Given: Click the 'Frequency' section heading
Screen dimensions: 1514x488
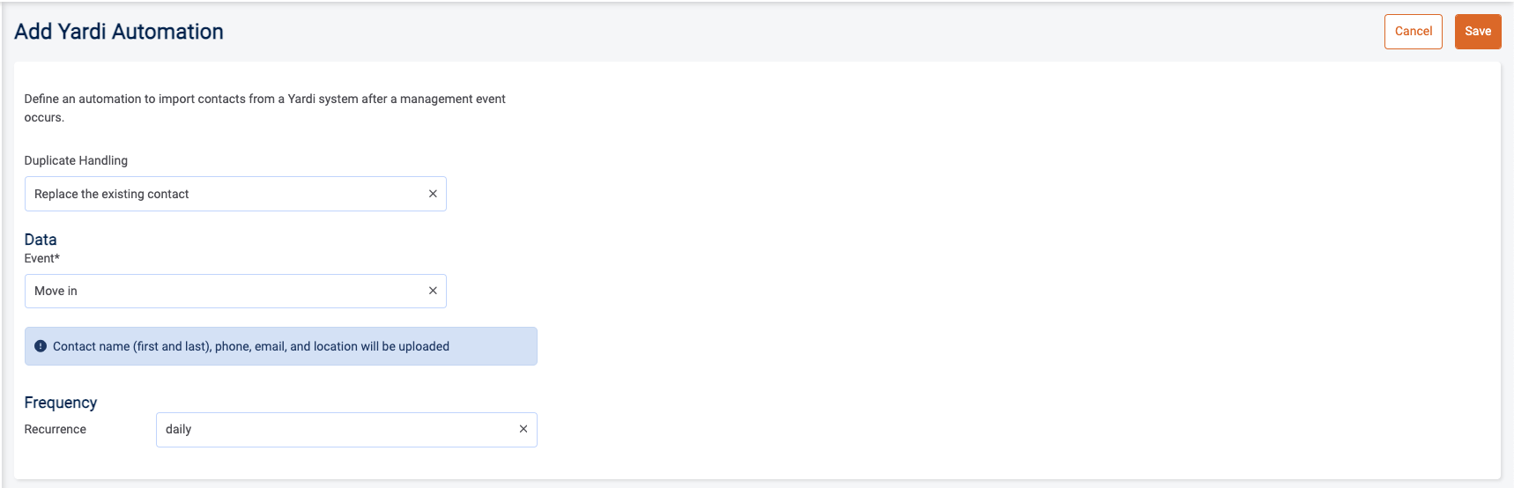Looking at the screenshot, I should click(61, 403).
